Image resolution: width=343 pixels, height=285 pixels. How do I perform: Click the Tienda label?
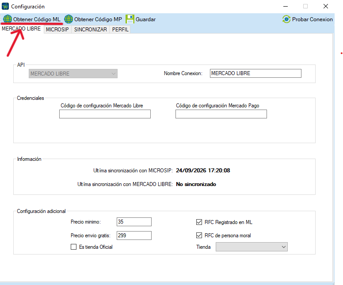(x=203, y=247)
